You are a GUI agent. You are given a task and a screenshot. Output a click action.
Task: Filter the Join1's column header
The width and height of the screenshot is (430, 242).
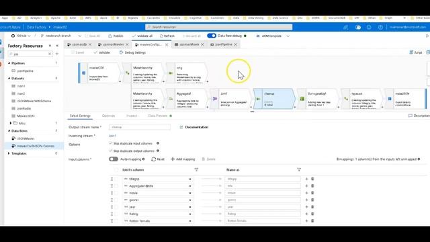coord(196,170)
